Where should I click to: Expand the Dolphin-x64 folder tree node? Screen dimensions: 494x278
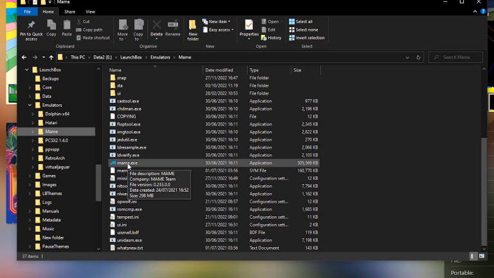[x=32, y=114]
